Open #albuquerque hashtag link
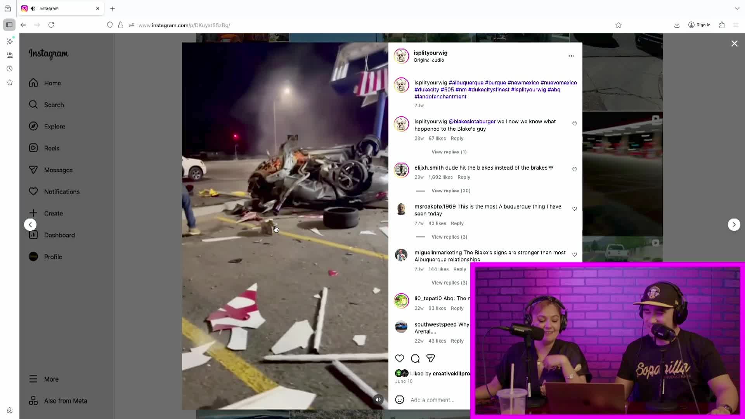Image resolution: width=745 pixels, height=419 pixels. pyautogui.click(x=466, y=83)
